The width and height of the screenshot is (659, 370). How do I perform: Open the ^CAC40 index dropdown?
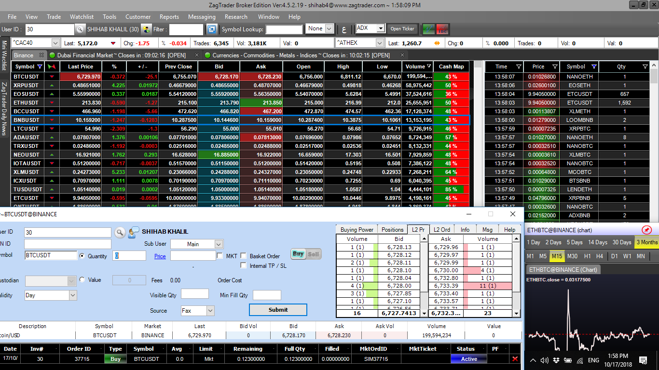click(x=55, y=43)
